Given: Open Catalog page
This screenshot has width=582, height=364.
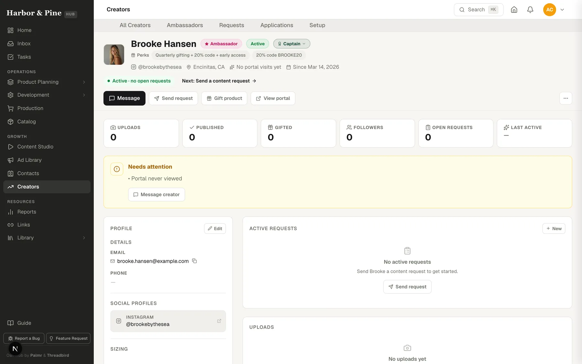Looking at the screenshot, I should click(x=47, y=122).
